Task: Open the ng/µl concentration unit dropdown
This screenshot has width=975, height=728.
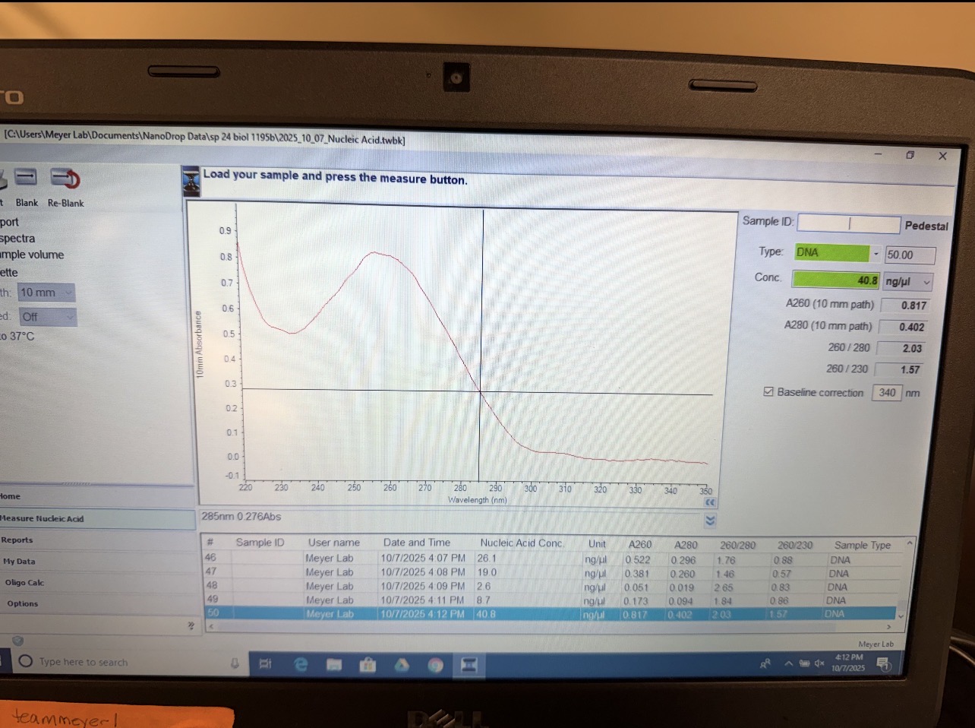Action: (x=926, y=282)
